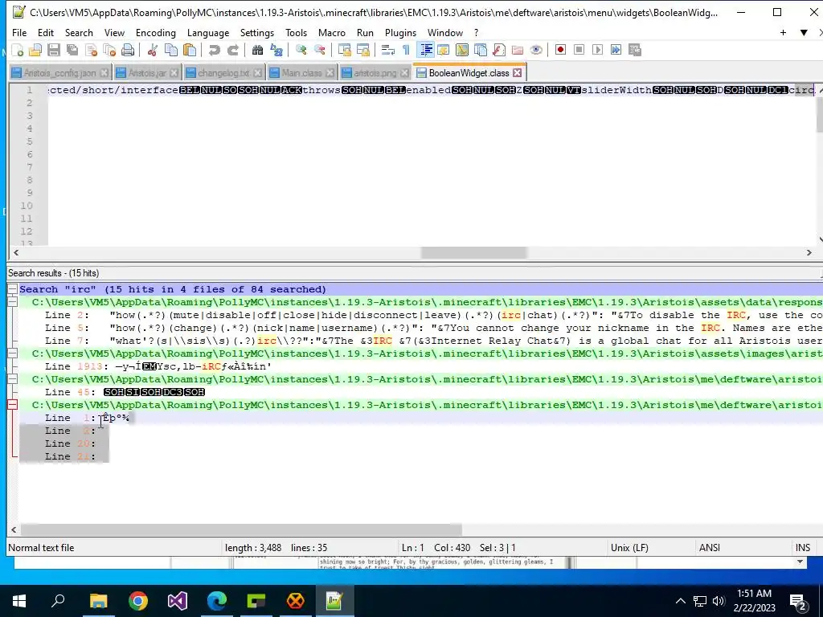Image resolution: width=823 pixels, height=617 pixels.
Task: Close the Aristois.jar tab
Action: (x=174, y=73)
